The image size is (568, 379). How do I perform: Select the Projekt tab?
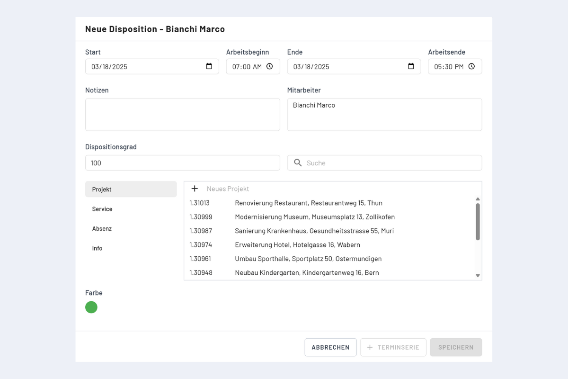pos(101,189)
